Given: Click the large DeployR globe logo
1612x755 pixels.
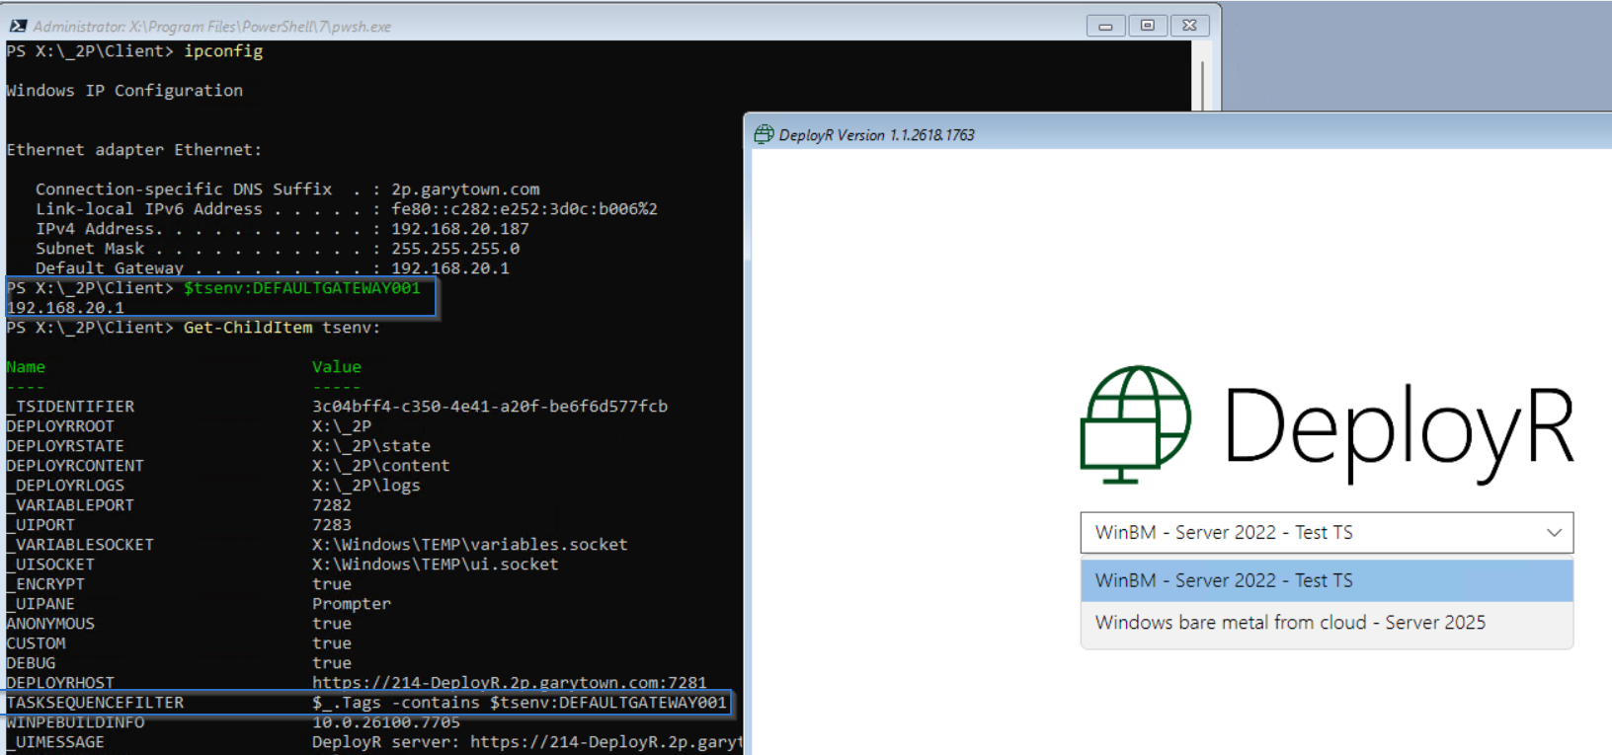Looking at the screenshot, I should (x=1136, y=424).
